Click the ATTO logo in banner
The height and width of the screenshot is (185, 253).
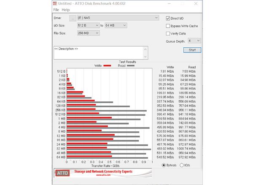click(62, 173)
